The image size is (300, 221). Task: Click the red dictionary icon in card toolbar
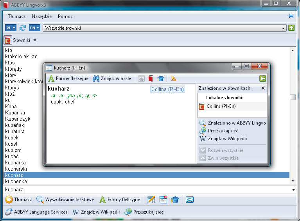tap(151, 78)
